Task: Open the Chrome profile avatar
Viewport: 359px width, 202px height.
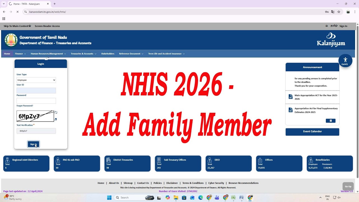Action: pyautogui.click(x=348, y=12)
